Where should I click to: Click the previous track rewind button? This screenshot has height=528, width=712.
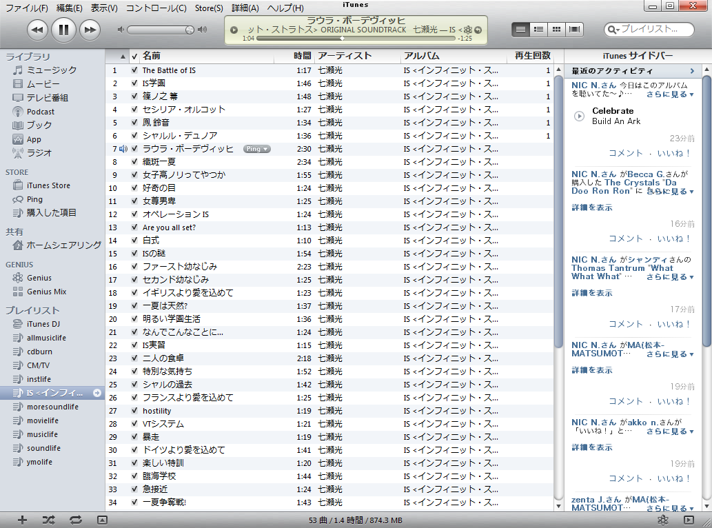point(37,30)
